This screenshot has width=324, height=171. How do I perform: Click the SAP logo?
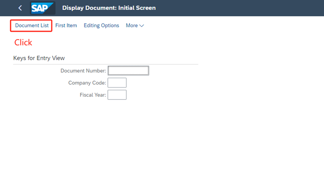(42, 8)
